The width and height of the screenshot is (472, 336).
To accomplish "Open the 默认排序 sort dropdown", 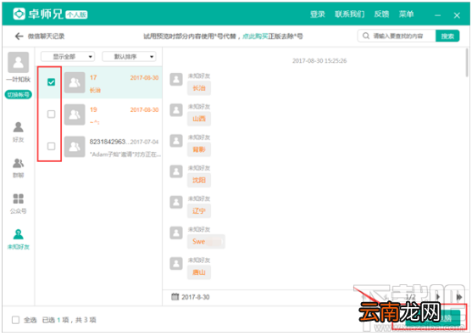I will 129,56.
